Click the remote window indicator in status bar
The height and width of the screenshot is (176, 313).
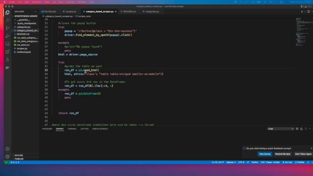pos(6,162)
